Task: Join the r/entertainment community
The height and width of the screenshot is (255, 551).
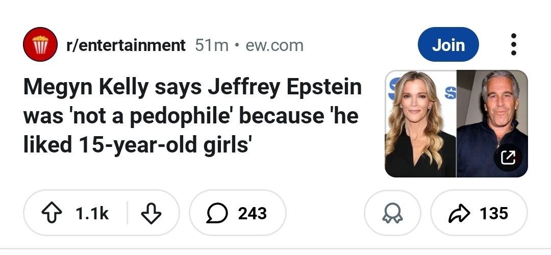Action: [x=448, y=45]
